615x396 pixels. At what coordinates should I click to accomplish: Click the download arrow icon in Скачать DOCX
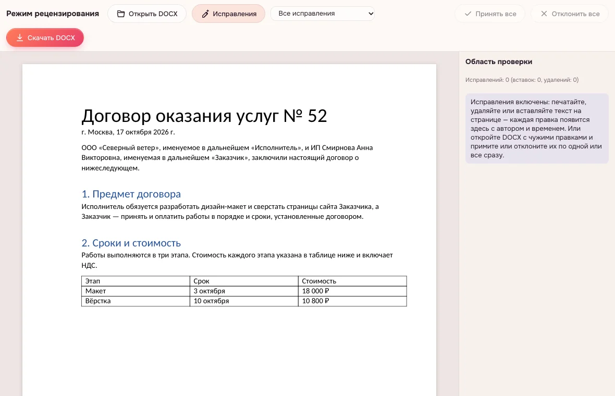tap(20, 38)
